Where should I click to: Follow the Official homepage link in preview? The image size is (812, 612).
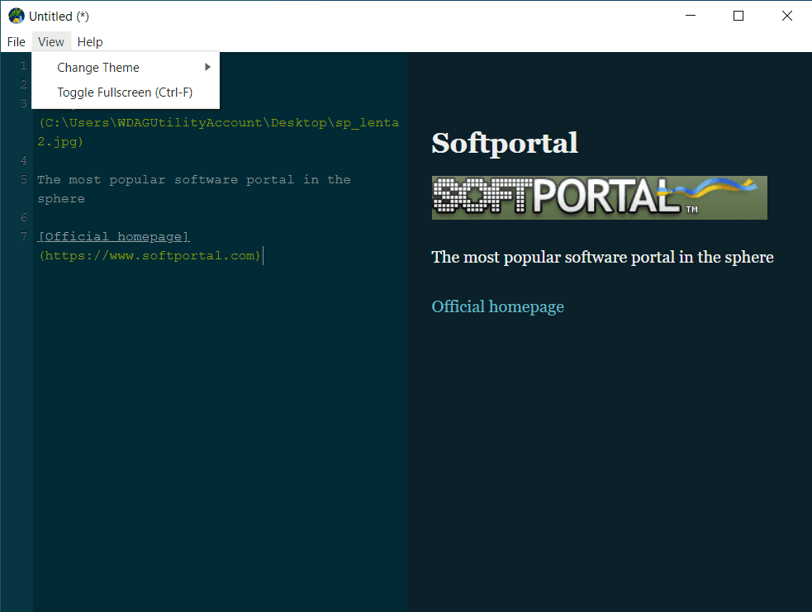pyautogui.click(x=497, y=306)
